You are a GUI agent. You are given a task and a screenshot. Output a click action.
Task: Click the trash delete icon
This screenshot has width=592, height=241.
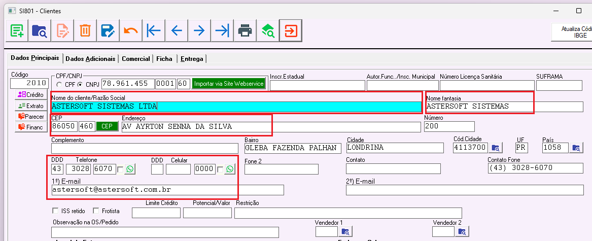click(x=85, y=30)
